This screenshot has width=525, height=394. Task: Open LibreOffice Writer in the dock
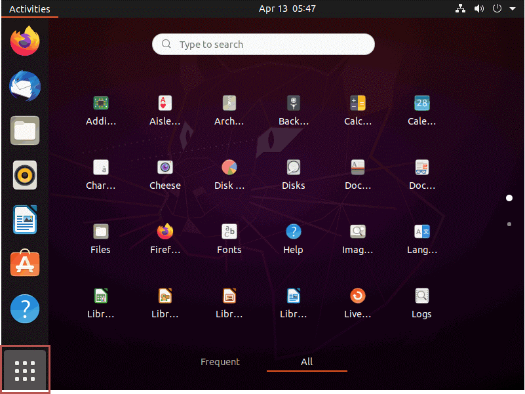pos(25,220)
